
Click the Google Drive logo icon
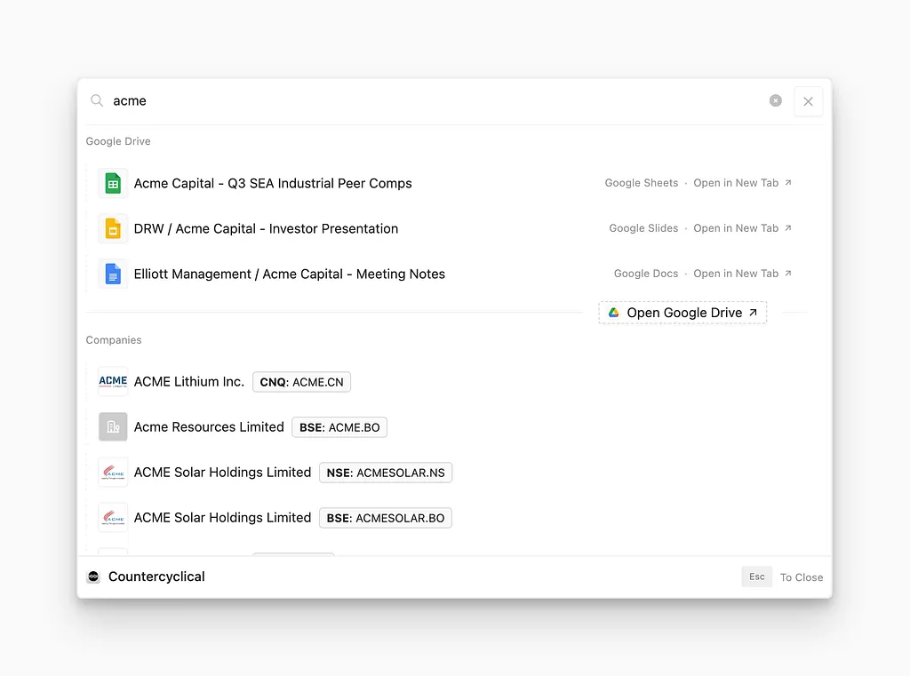[613, 313]
